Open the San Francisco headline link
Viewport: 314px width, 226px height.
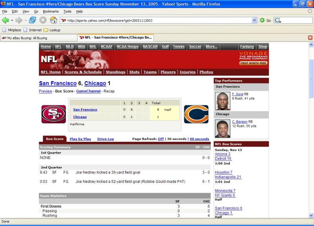pyautogui.click(x=58, y=83)
